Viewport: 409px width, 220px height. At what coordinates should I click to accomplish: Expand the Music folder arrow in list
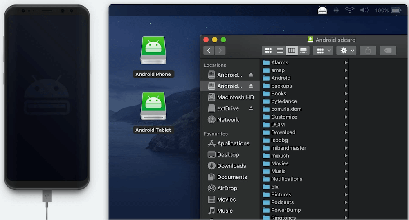346,172
